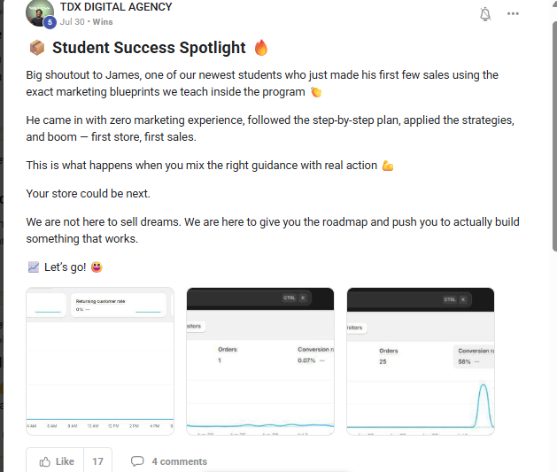Click the thumbs-up Like button
557x472 pixels.
tap(56, 460)
